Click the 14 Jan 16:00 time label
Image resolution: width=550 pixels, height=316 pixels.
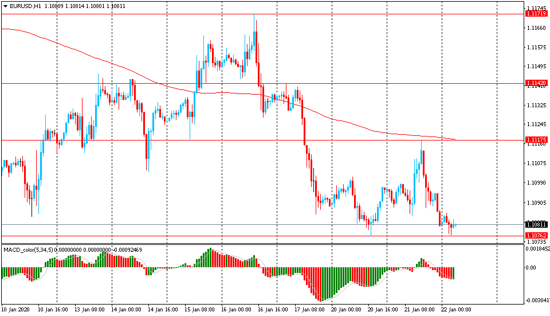tap(163, 309)
